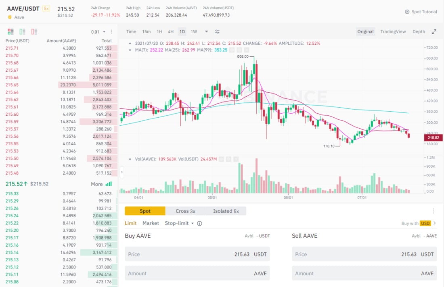Select Isolated 5x margin tab
Viewport: 444px width, 287px height.
coord(226,211)
